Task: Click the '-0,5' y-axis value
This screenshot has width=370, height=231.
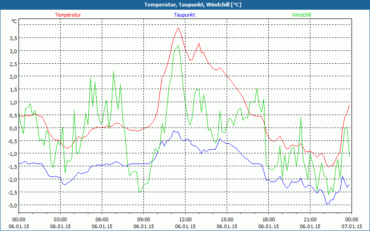Action: (x=12, y=141)
